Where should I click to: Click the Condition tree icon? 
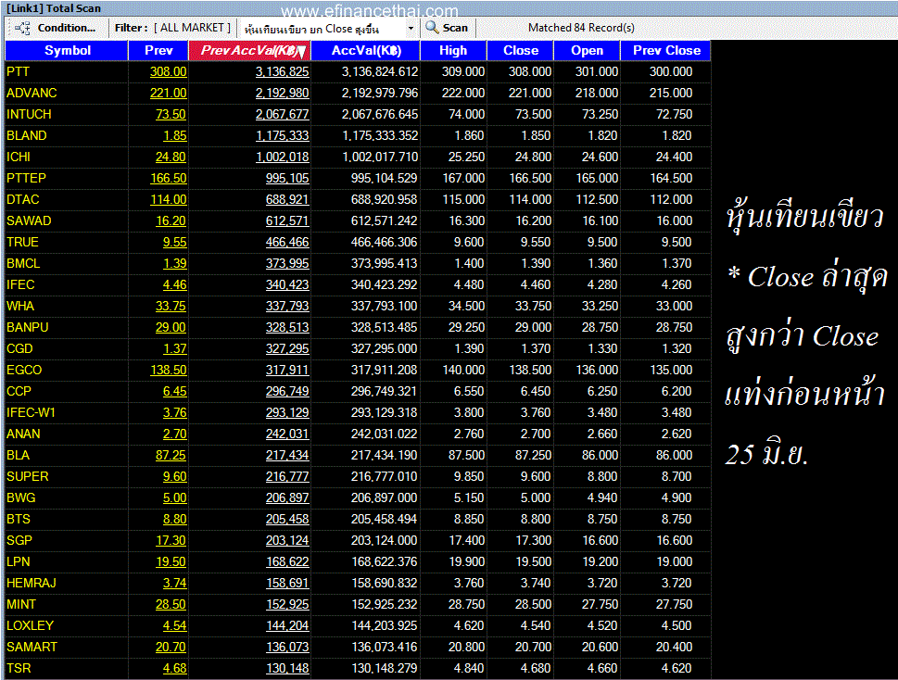coord(23,28)
